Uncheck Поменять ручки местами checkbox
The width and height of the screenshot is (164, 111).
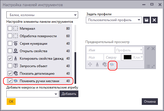point(10,81)
